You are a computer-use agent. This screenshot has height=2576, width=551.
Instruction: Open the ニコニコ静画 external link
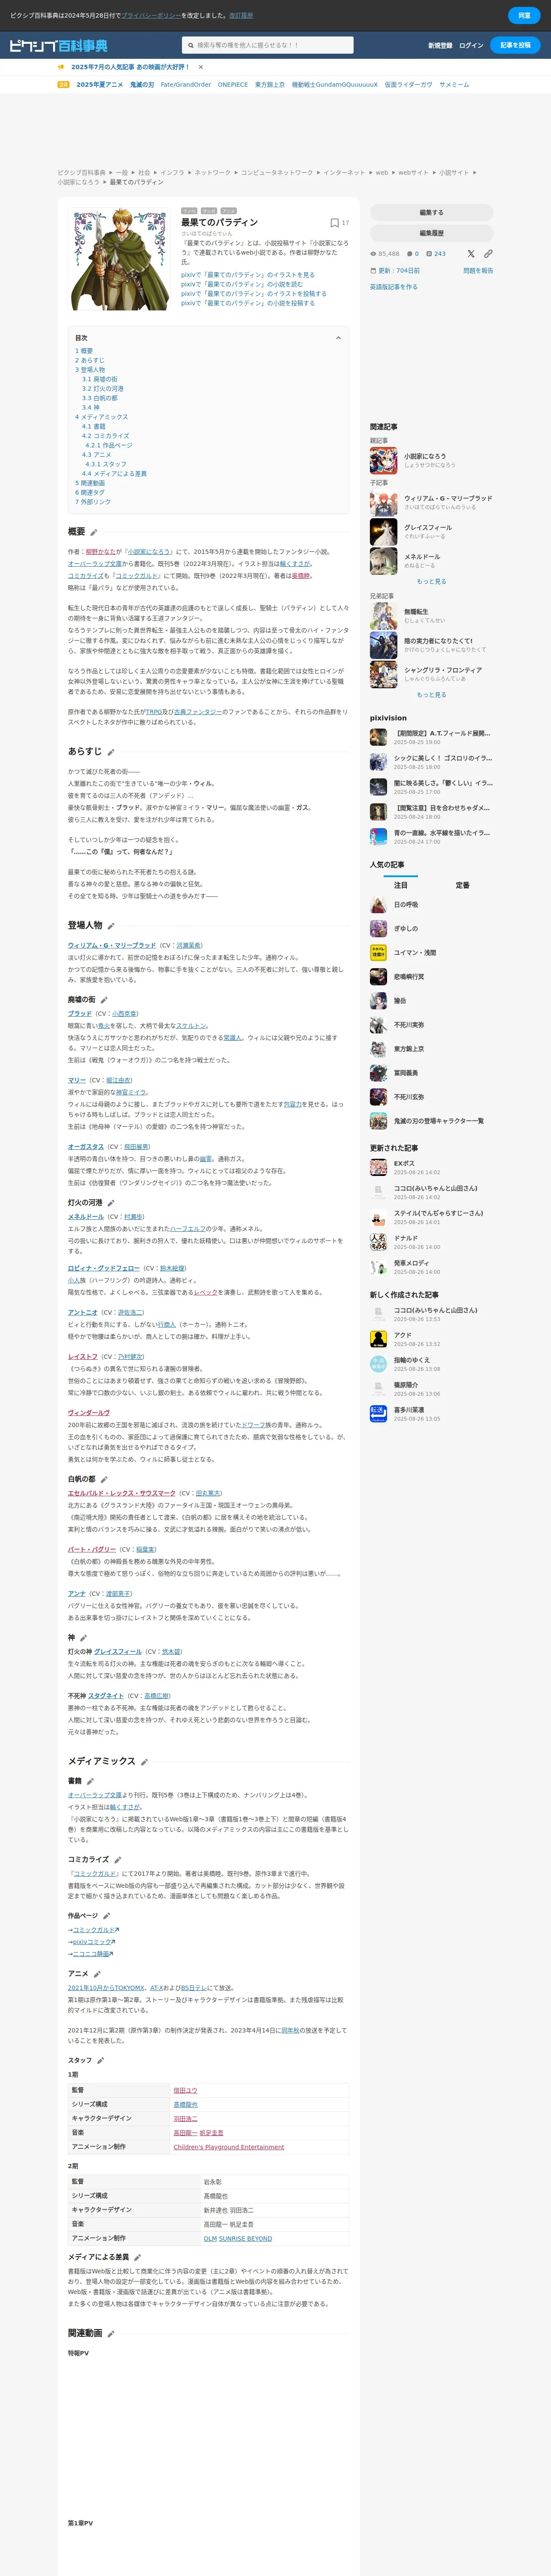(93, 1953)
